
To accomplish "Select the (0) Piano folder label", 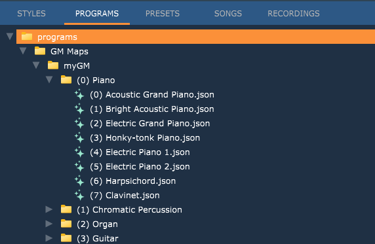I will pyautogui.click(x=96, y=80).
